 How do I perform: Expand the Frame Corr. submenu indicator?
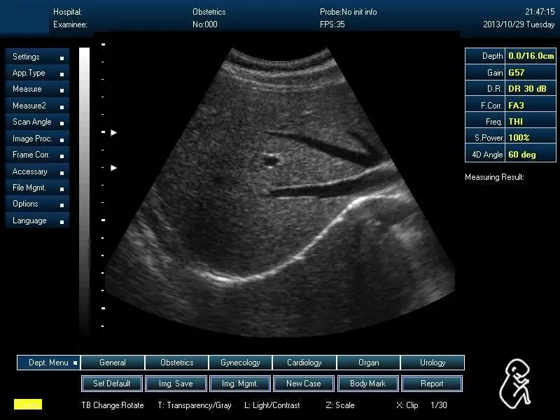coord(62,156)
